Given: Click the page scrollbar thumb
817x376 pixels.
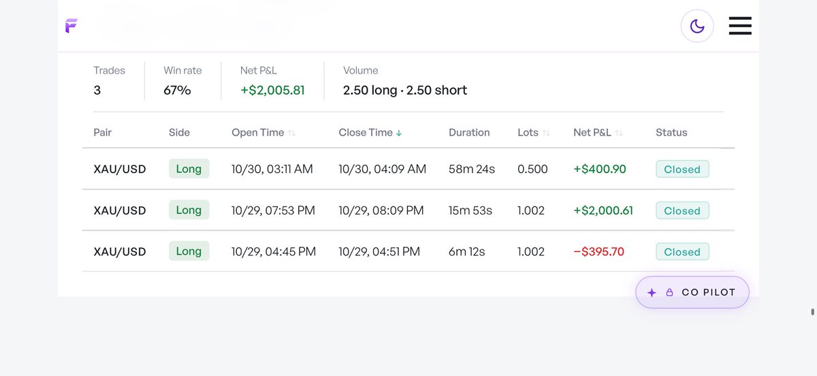Looking at the screenshot, I should [x=813, y=312].
